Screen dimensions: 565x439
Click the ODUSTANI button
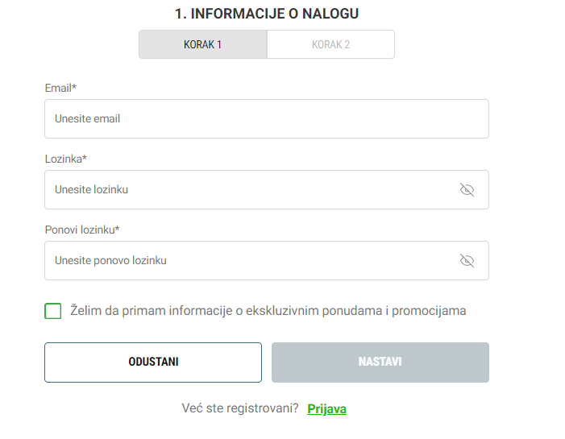[x=153, y=362]
